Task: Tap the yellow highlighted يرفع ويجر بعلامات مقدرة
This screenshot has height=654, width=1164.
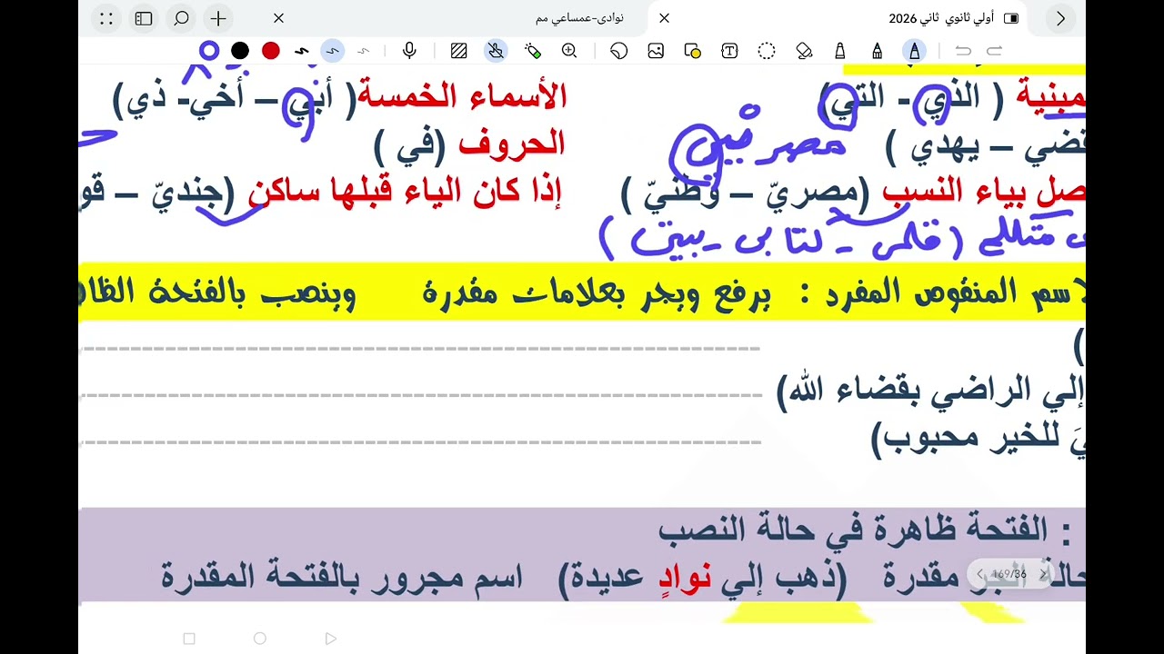Action: click(x=597, y=292)
